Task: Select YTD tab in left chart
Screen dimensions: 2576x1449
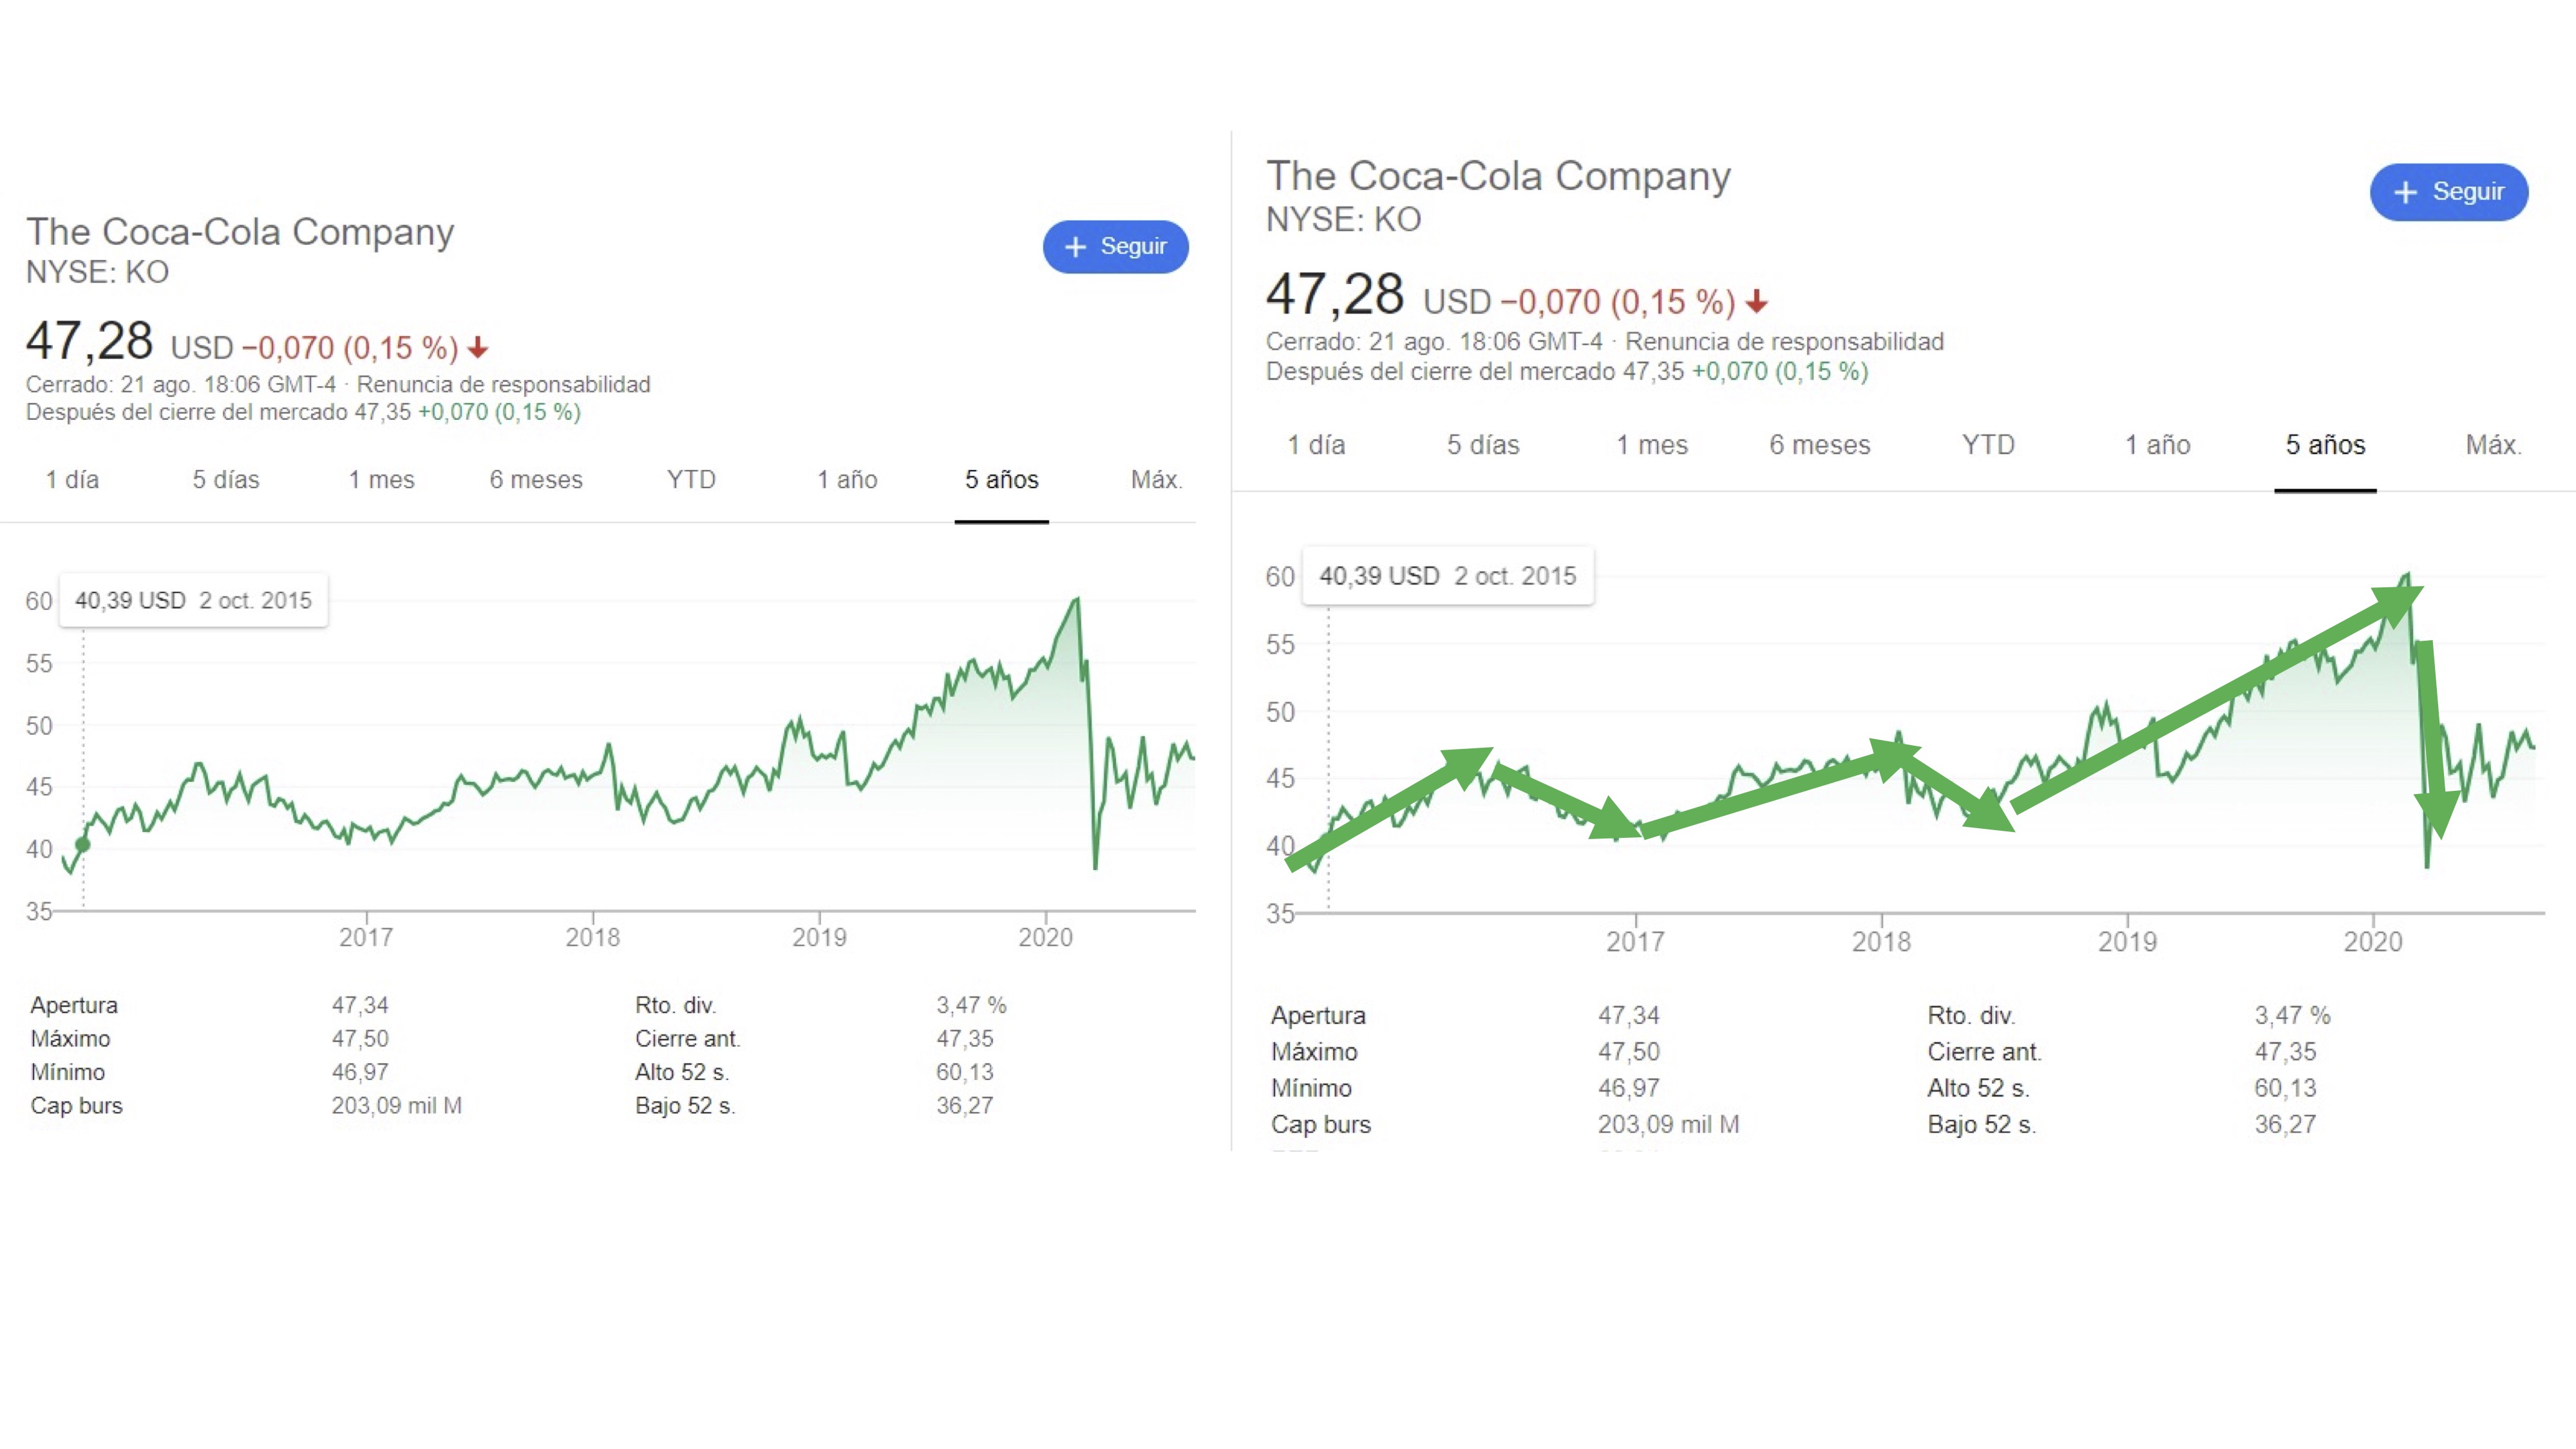Action: [x=691, y=480]
